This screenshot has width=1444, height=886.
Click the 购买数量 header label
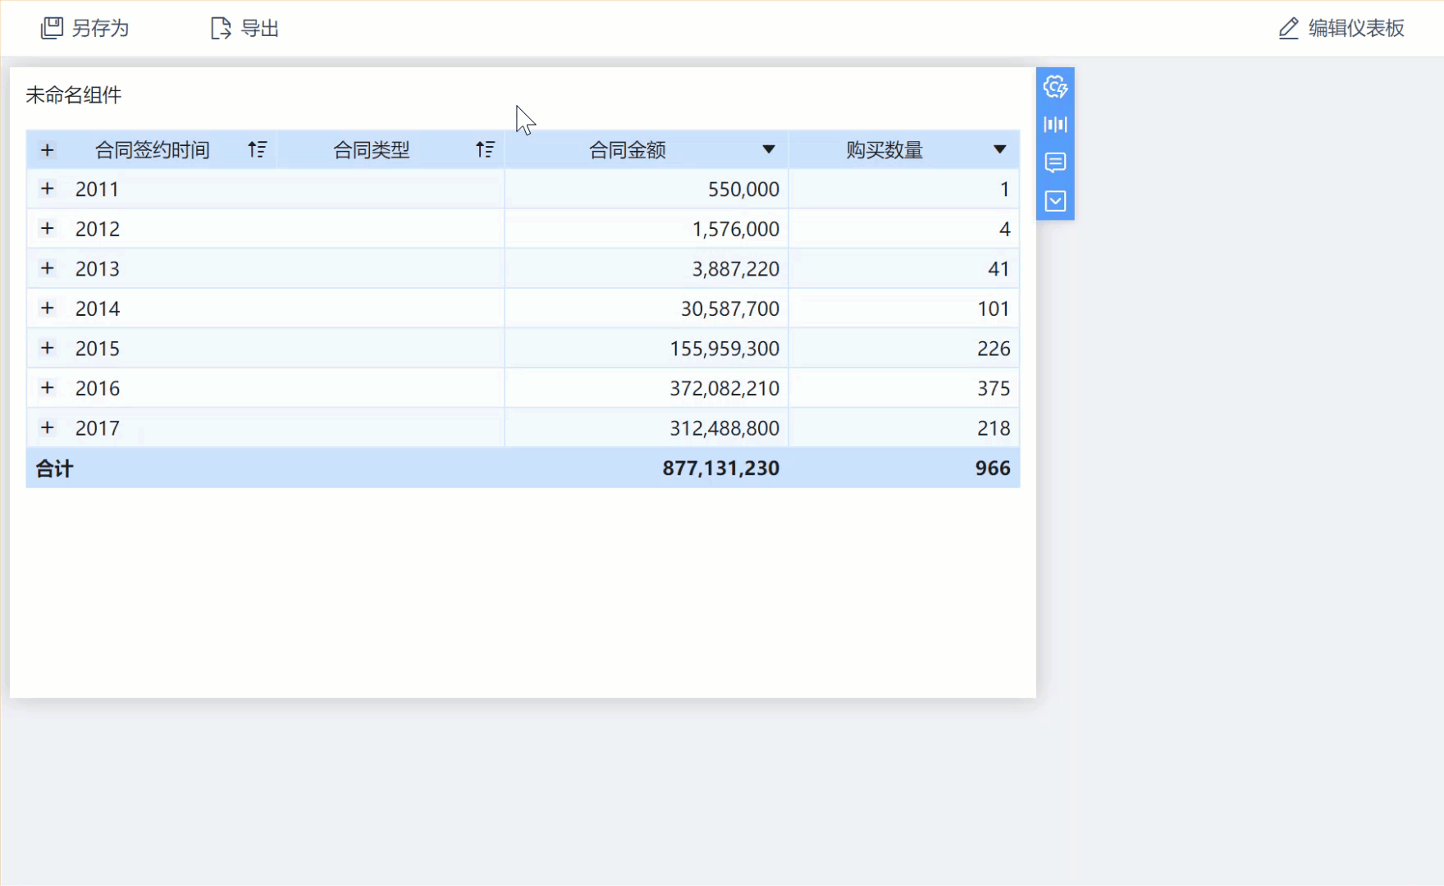[x=885, y=150]
